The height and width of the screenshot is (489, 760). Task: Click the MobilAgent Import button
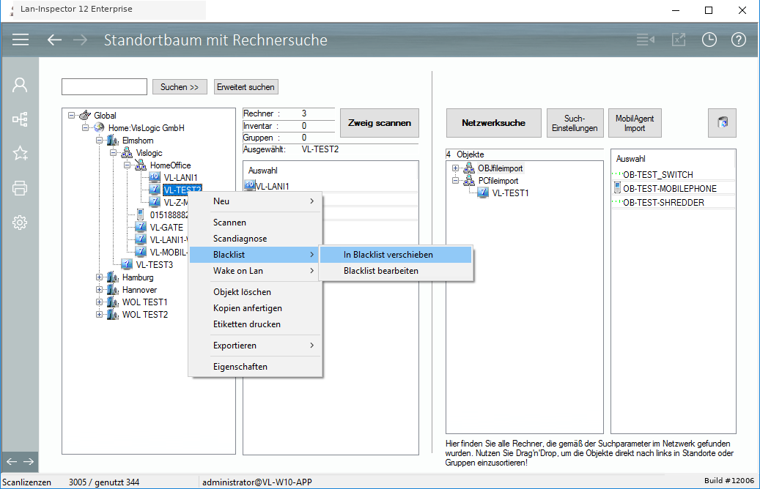(635, 123)
